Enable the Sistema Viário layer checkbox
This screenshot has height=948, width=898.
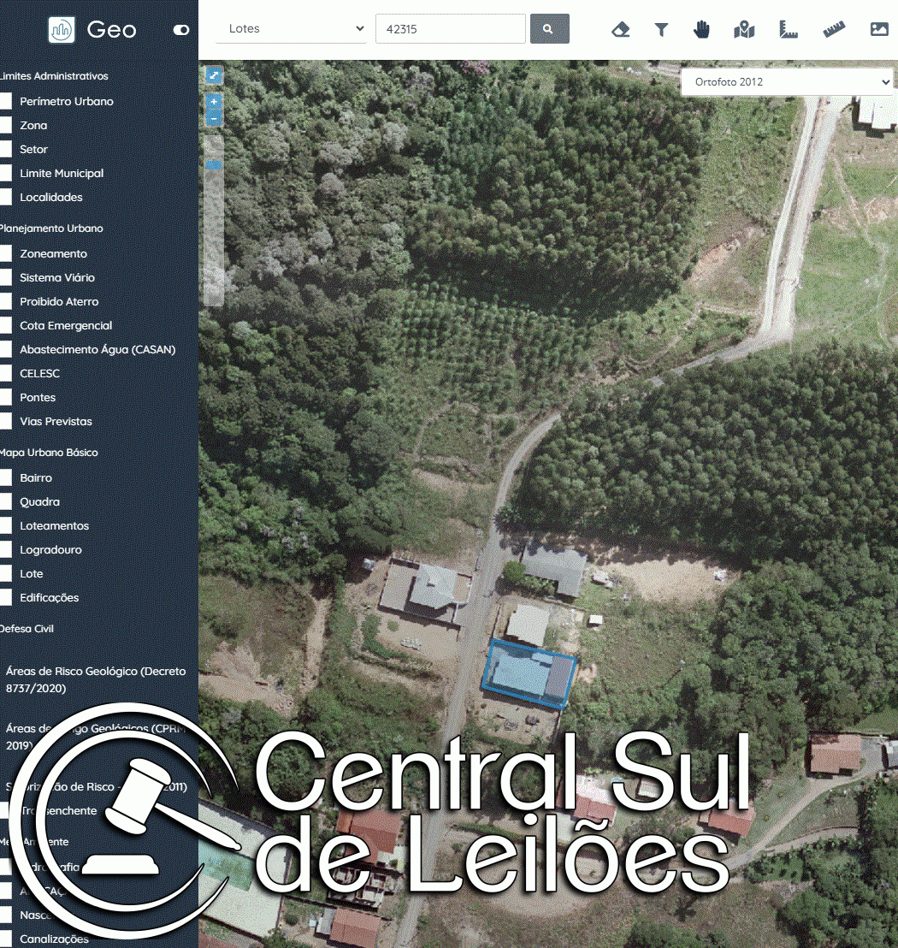(5, 277)
